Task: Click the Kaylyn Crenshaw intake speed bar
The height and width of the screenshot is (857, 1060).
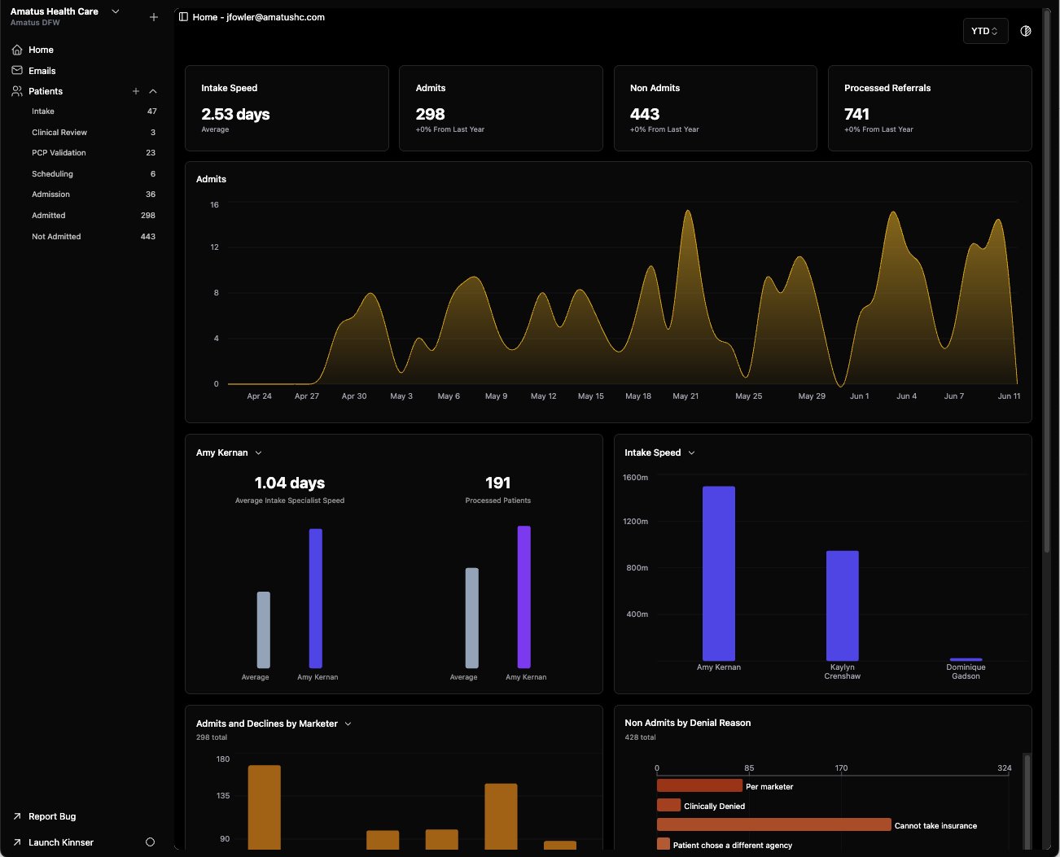Action: pos(842,606)
